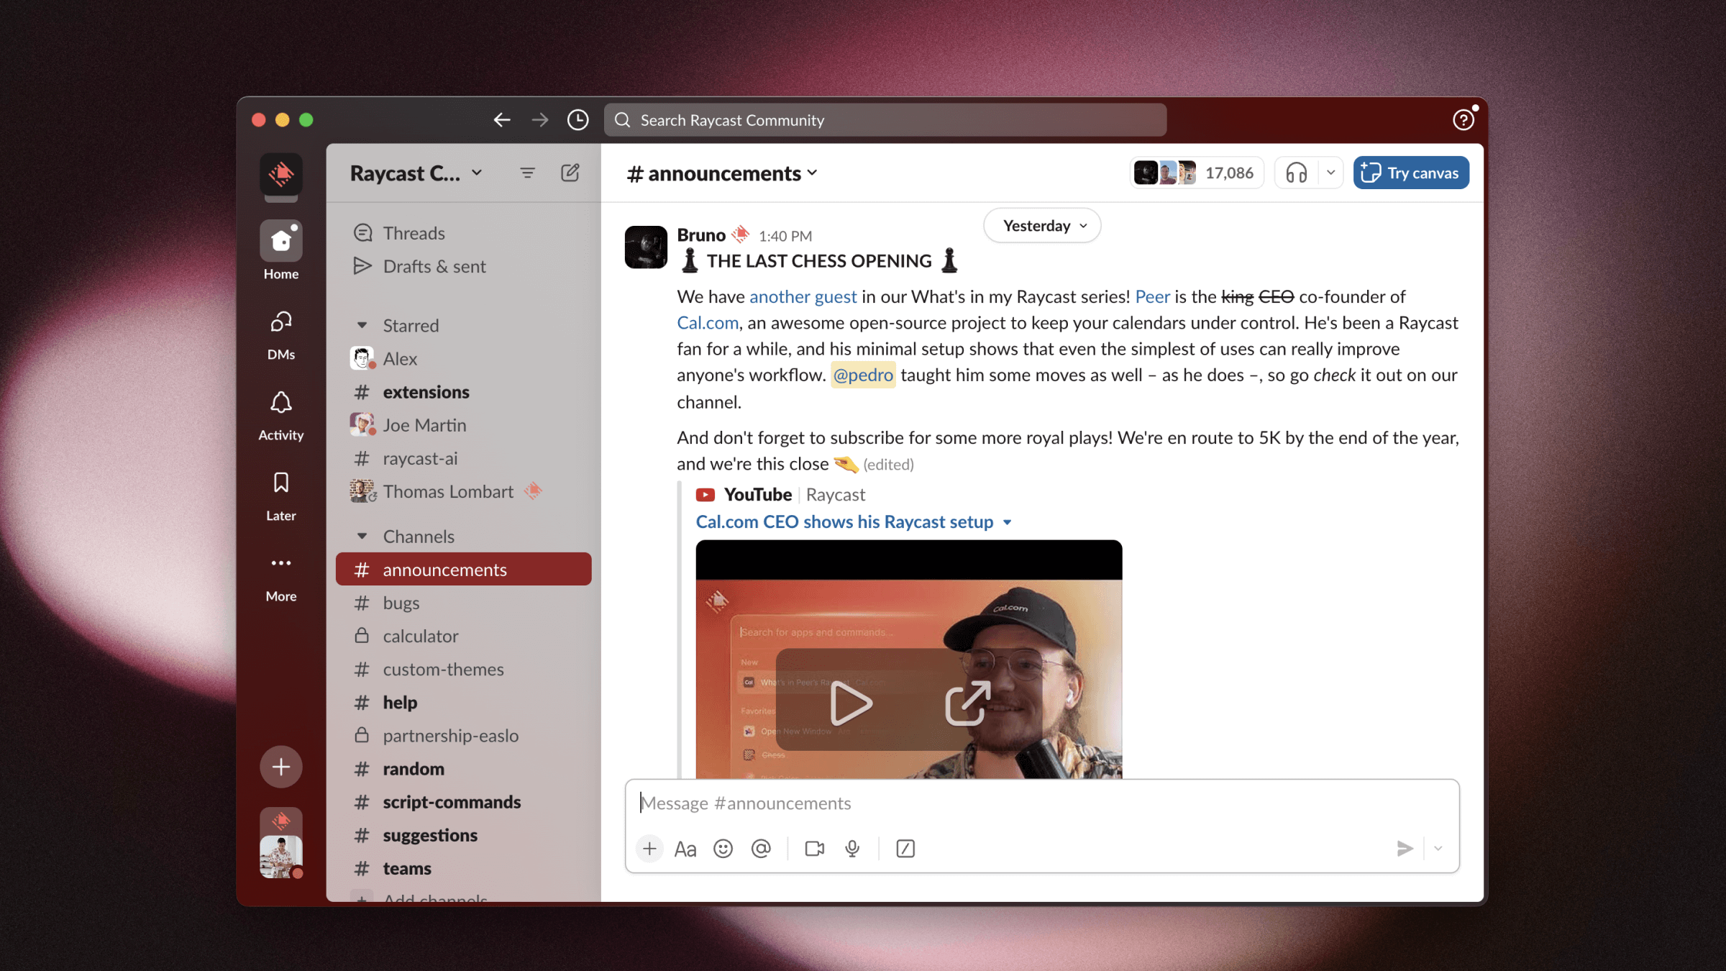
Task: Open the send options dropdown
Action: (1438, 849)
